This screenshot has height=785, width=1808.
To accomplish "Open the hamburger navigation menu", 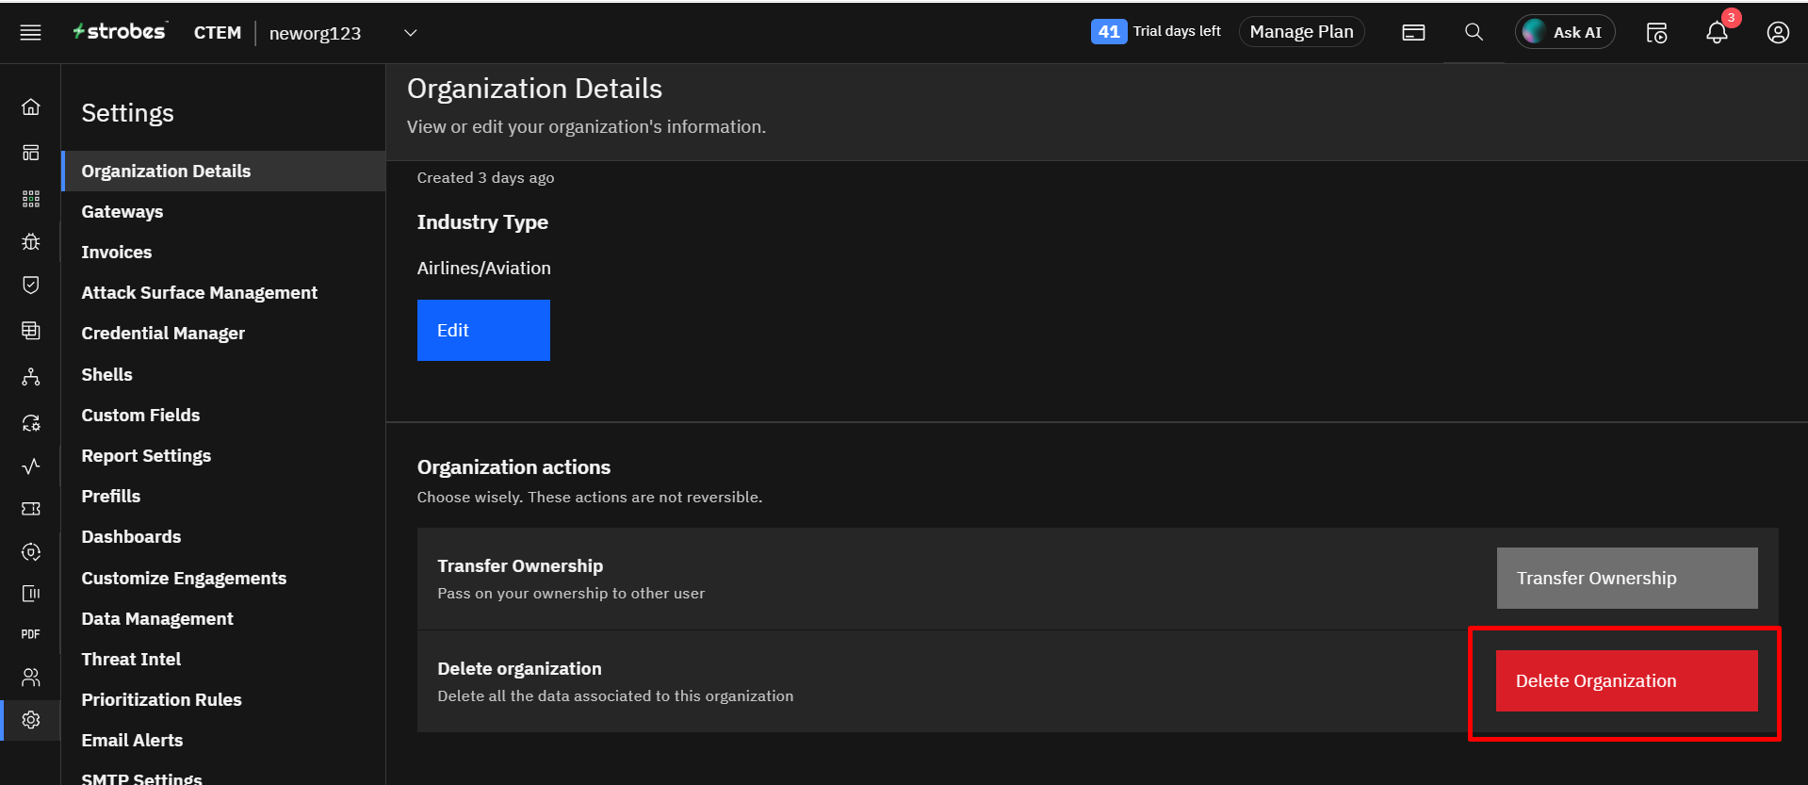I will pos(30,33).
